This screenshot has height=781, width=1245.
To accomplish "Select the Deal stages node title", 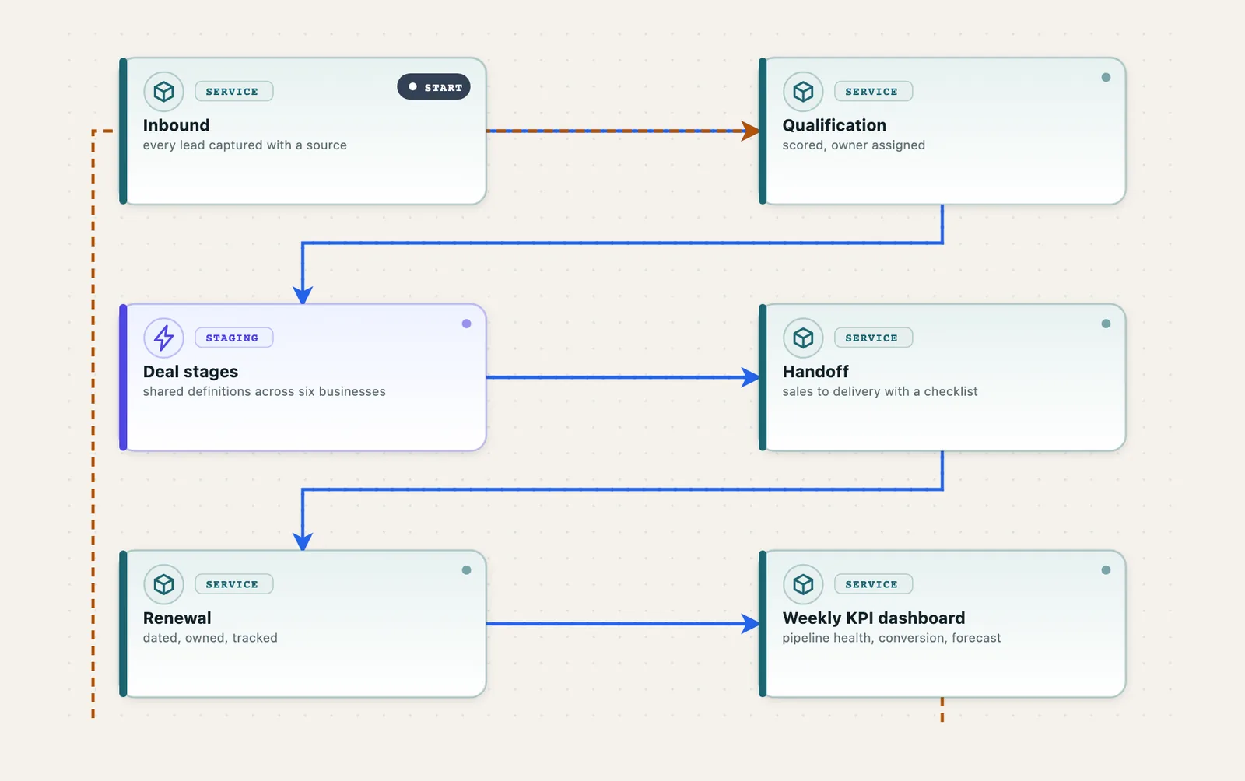I will pos(191,372).
